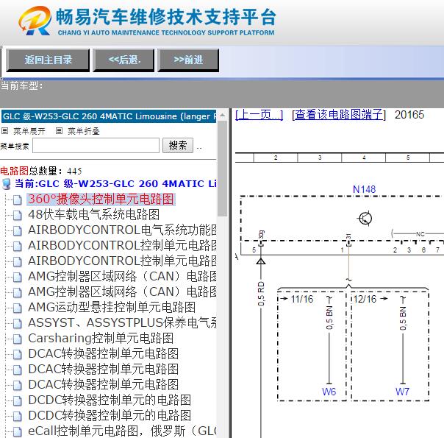Click the vehicle root node icon

click(6, 184)
